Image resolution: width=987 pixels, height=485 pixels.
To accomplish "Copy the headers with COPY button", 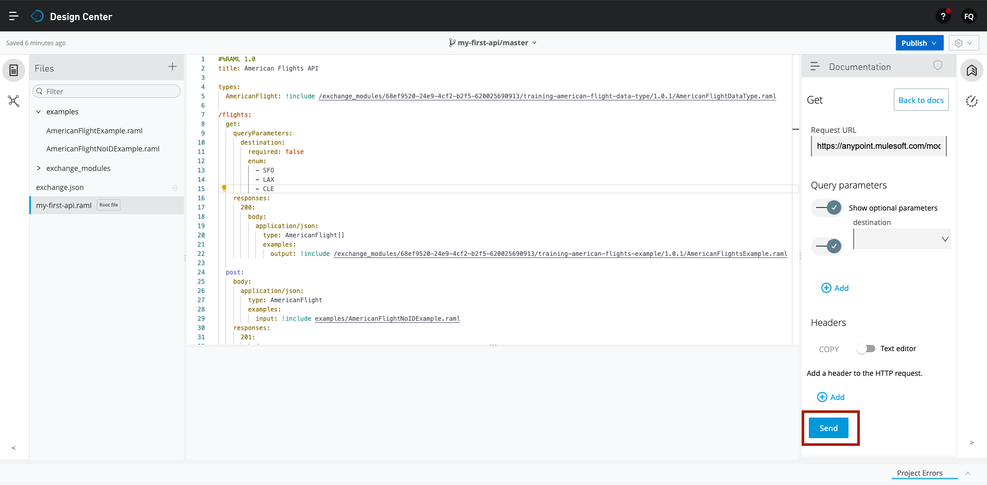I will coord(829,349).
